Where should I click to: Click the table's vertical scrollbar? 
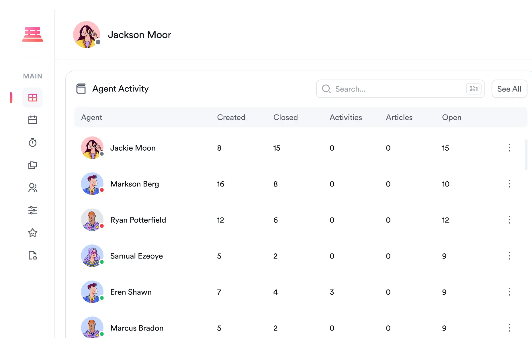point(526,154)
